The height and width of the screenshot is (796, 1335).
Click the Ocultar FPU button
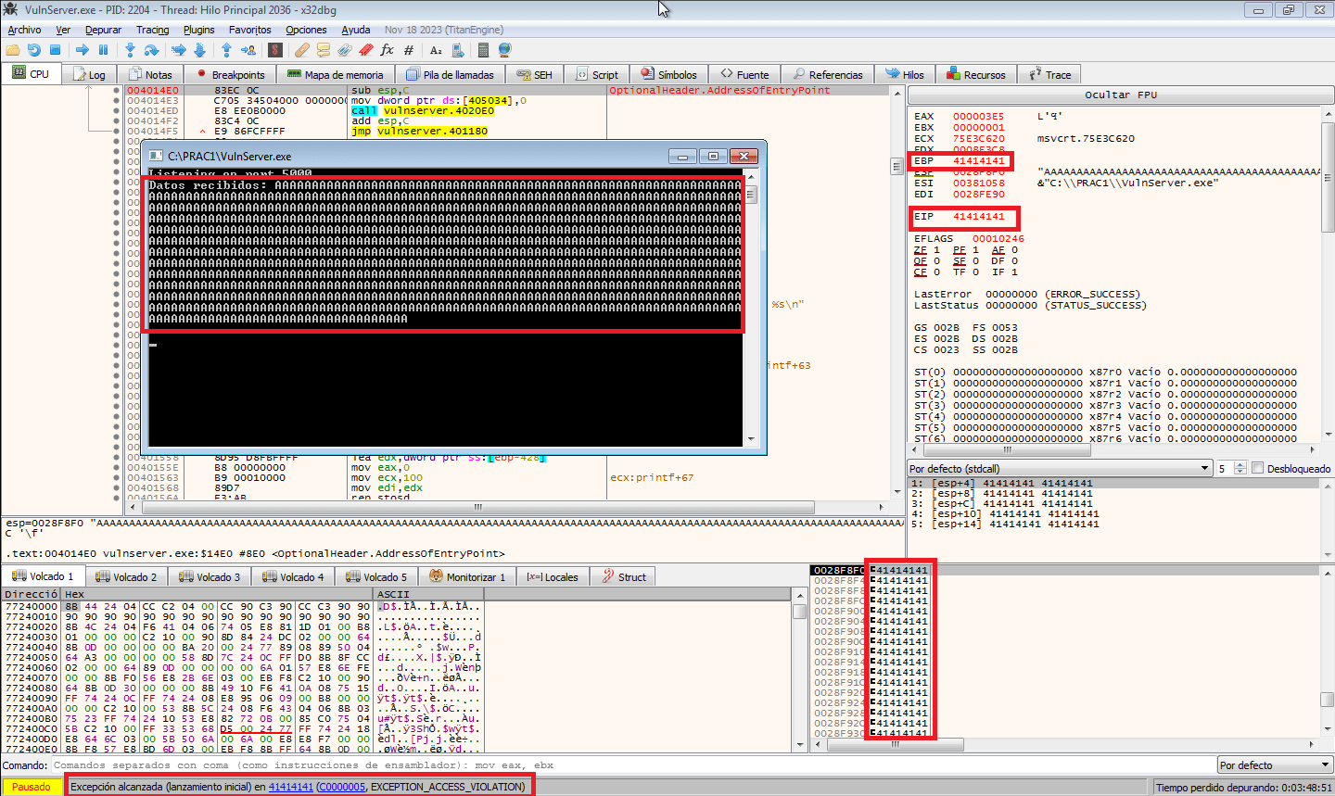click(x=1121, y=95)
